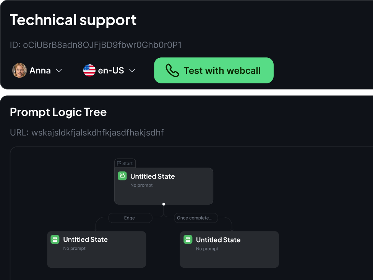373x280 pixels.
Task: Click the Once complete transition label
Action: pyautogui.click(x=196, y=218)
